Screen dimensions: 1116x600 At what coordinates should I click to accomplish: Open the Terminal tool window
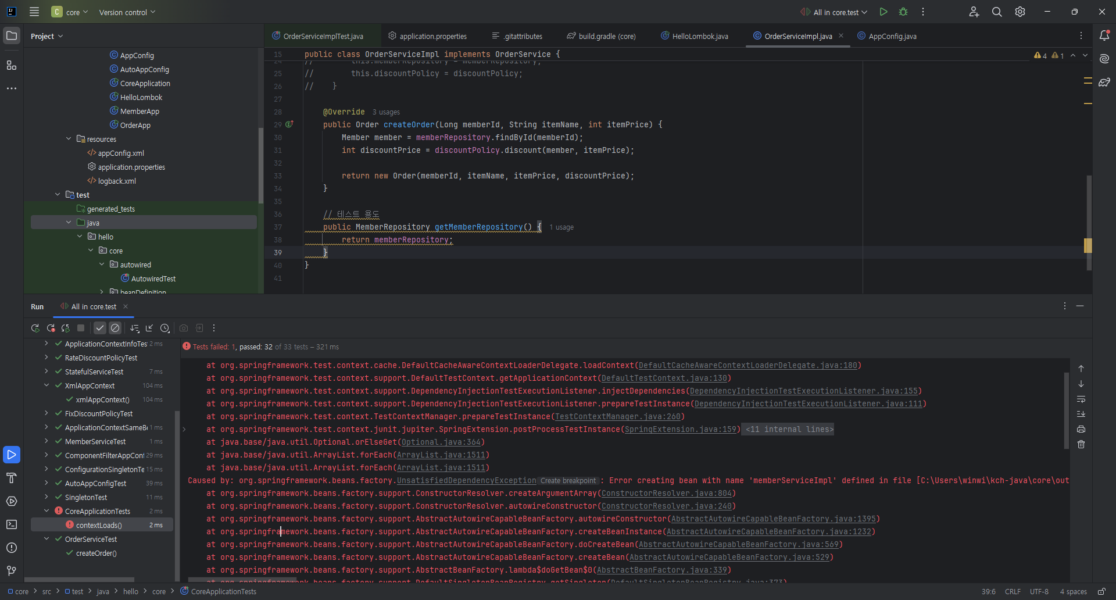12,524
